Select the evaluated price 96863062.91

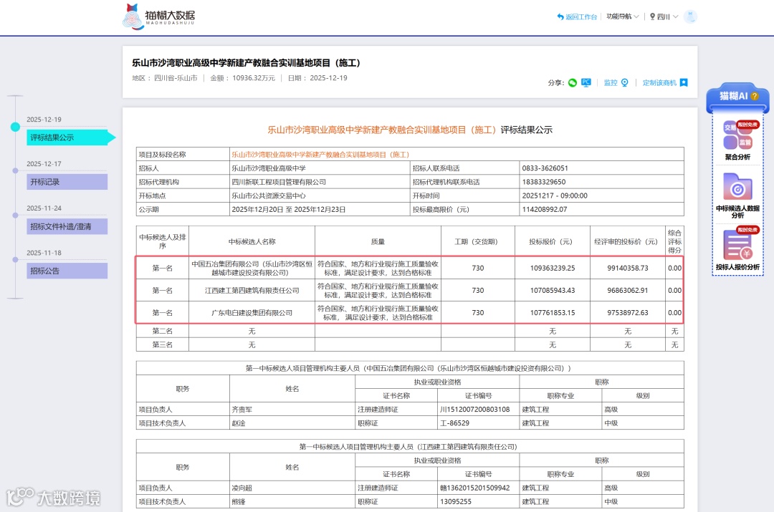tap(628, 291)
